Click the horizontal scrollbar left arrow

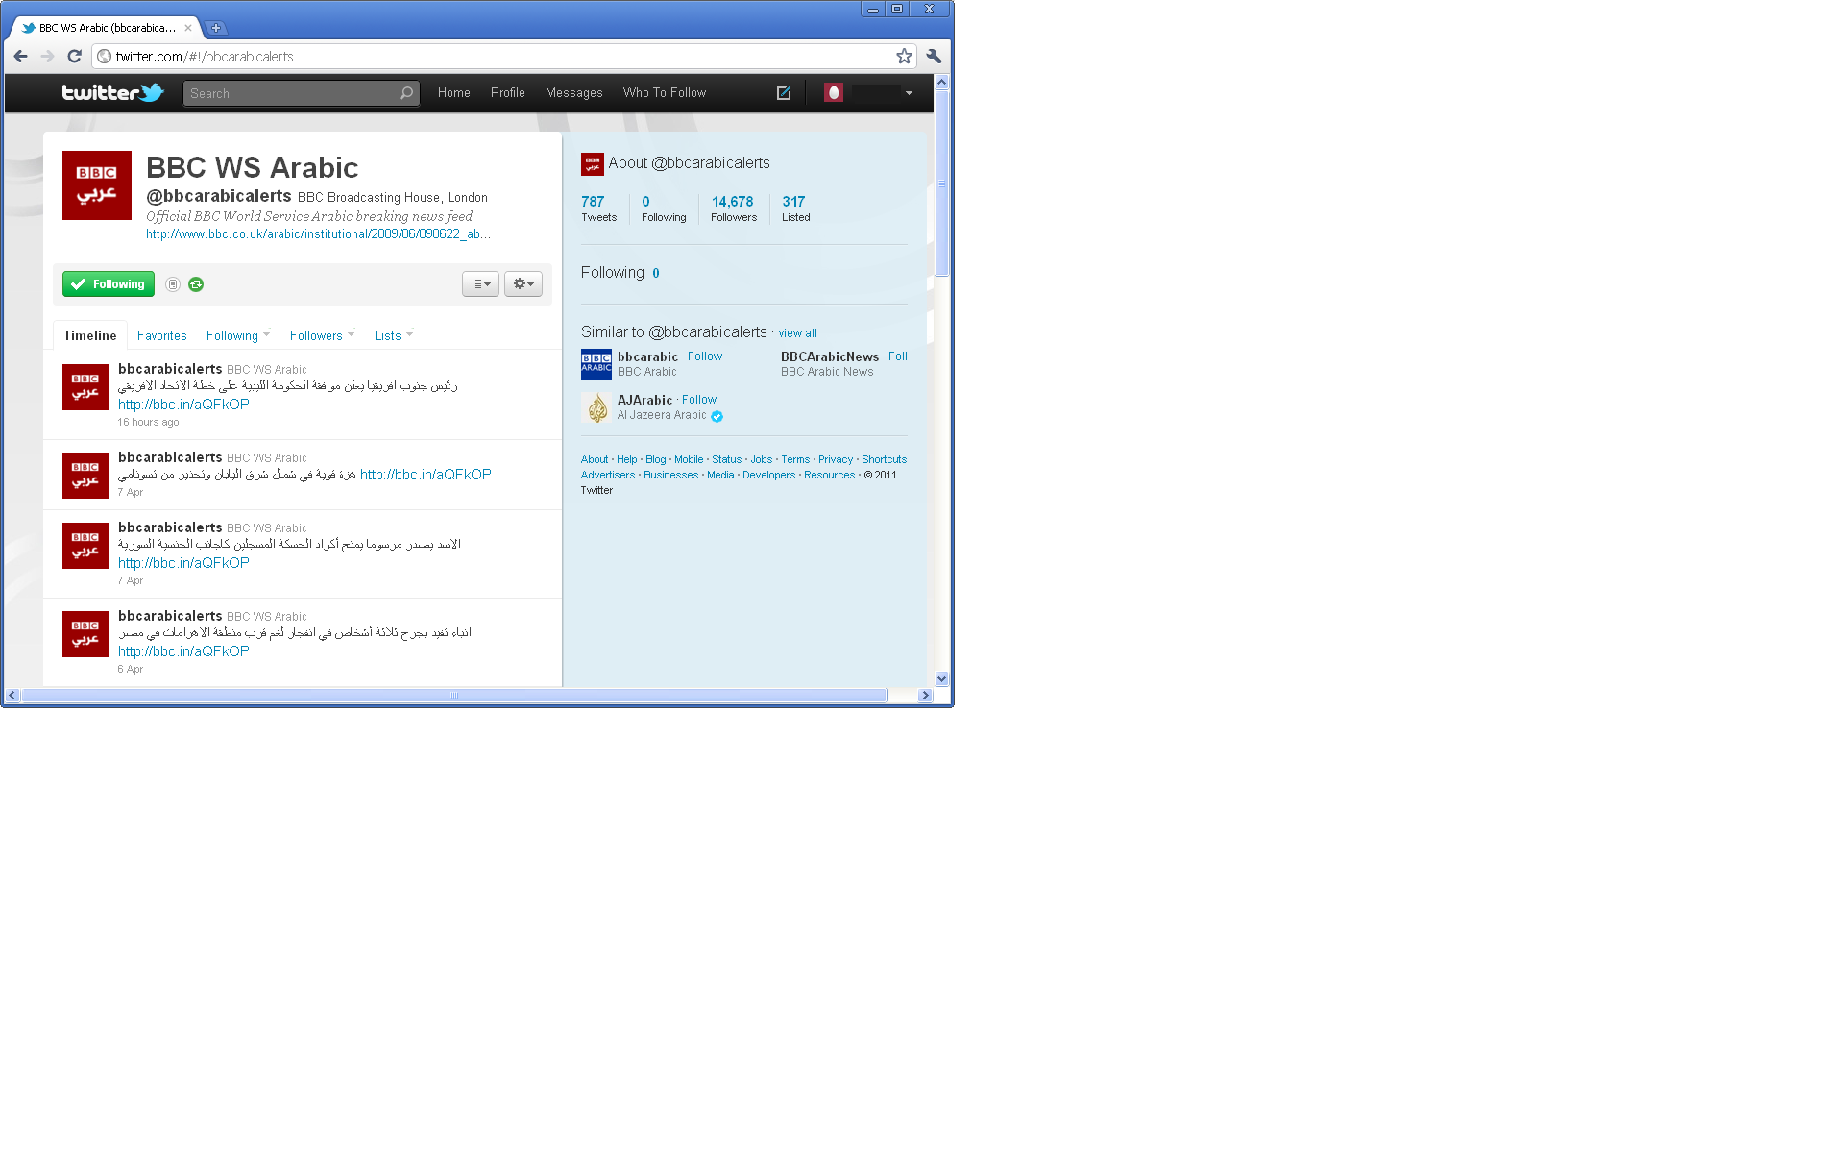(12, 696)
